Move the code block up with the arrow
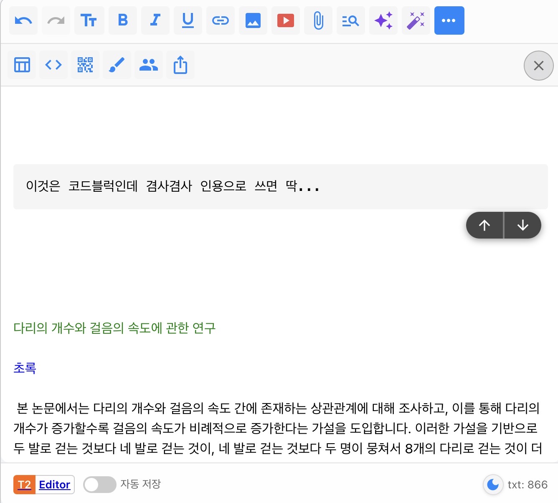558x503 pixels. click(484, 226)
